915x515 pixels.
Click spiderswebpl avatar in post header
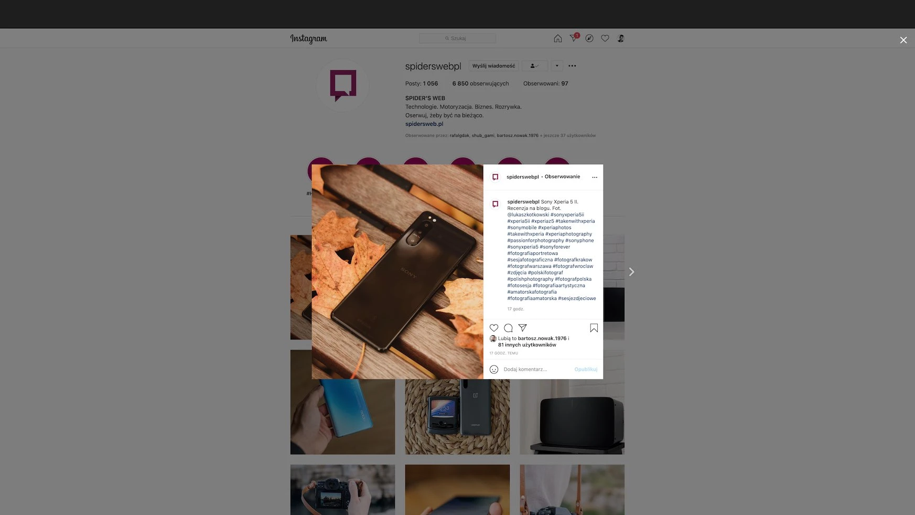[x=495, y=177]
